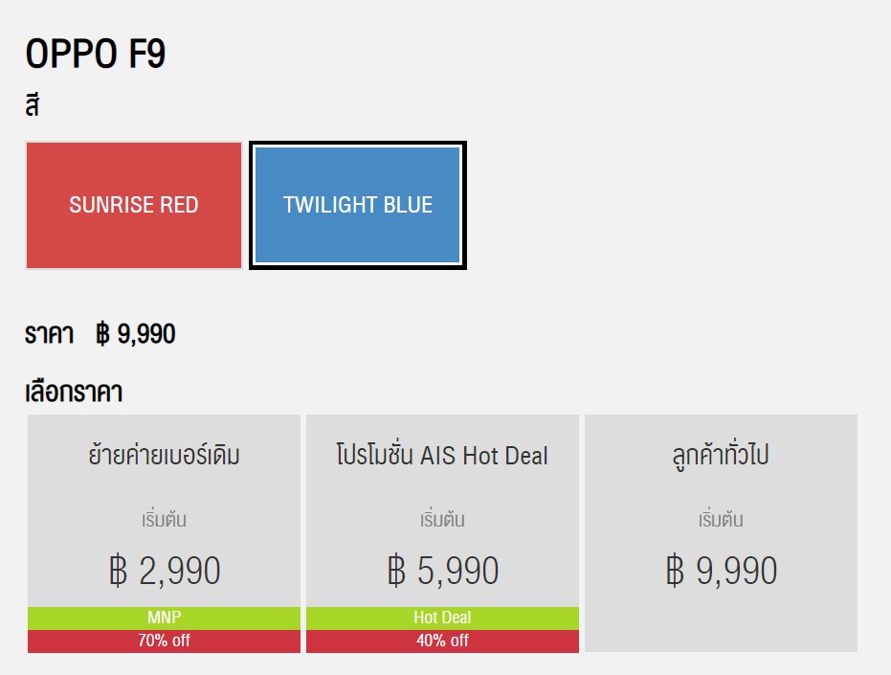This screenshot has width=891, height=675.
Task: Choose the โปรโมชั่น AIS Hot Deal option
Action: [x=443, y=533]
